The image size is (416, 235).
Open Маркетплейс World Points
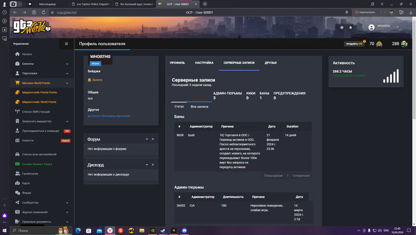point(39,102)
